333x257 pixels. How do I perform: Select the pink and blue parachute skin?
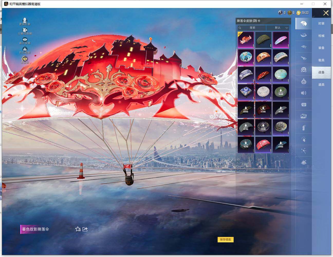pyautogui.click(x=281, y=40)
